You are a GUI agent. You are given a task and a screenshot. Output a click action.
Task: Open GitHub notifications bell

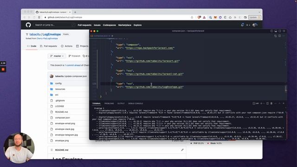pyautogui.click(x=242, y=25)
